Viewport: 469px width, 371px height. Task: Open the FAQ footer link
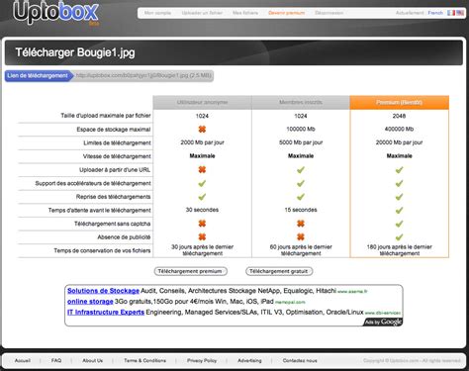click(x=56, y=360)
